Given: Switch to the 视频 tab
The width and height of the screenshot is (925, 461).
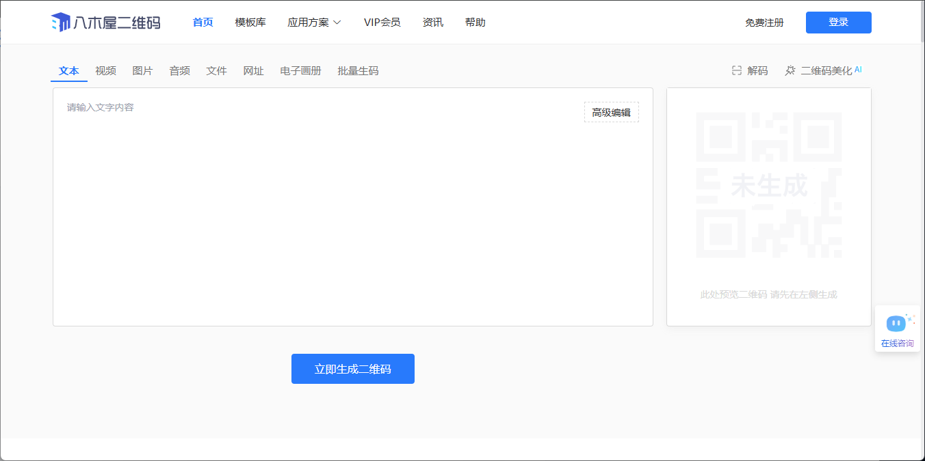Looking at the screenshot, I should pyautogui.click(x=105, y=70).
